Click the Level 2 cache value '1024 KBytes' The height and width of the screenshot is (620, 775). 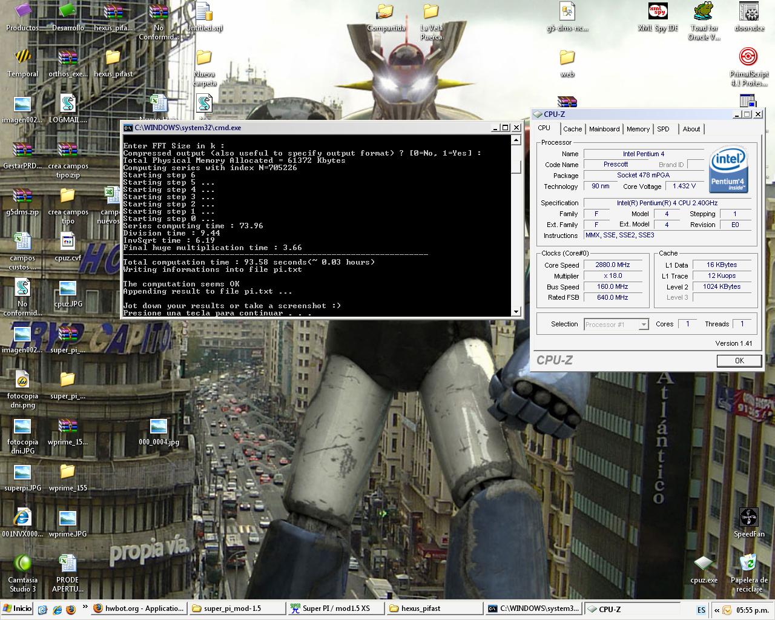pyautogui.click(x=722, y=287)
